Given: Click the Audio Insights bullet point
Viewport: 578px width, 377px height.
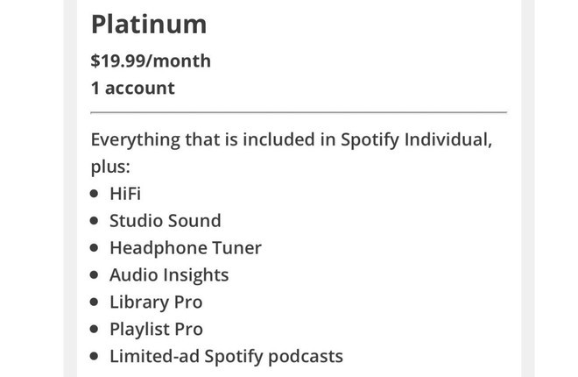Looking at the screenshot, I should [94, 274].
